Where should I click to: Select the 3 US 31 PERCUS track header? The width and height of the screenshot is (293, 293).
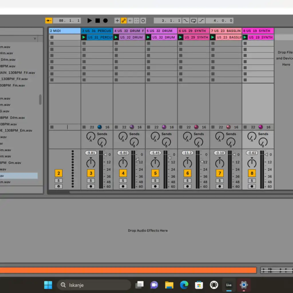point(97,31)
